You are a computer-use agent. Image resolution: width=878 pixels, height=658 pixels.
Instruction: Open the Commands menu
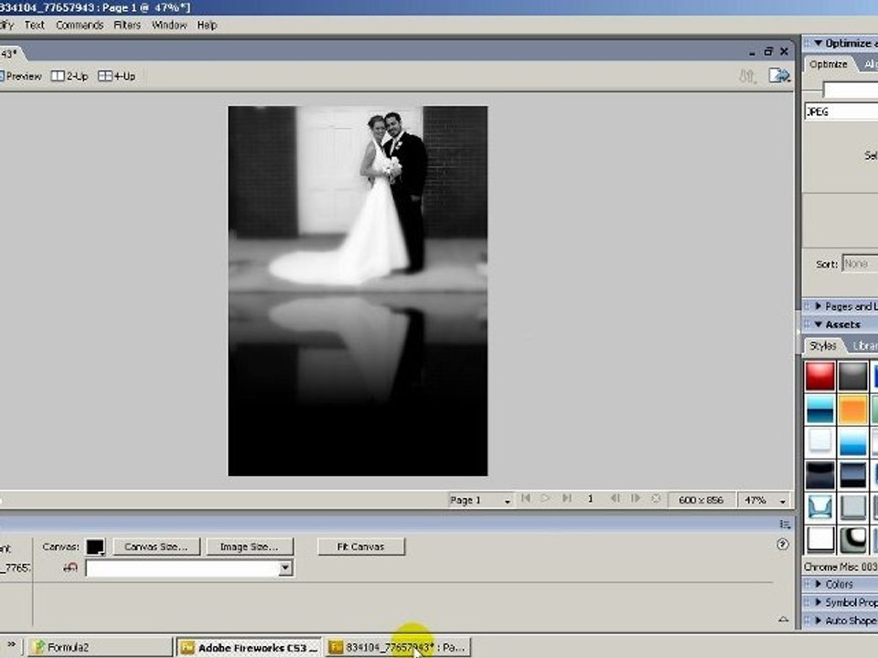pos(80,26)
